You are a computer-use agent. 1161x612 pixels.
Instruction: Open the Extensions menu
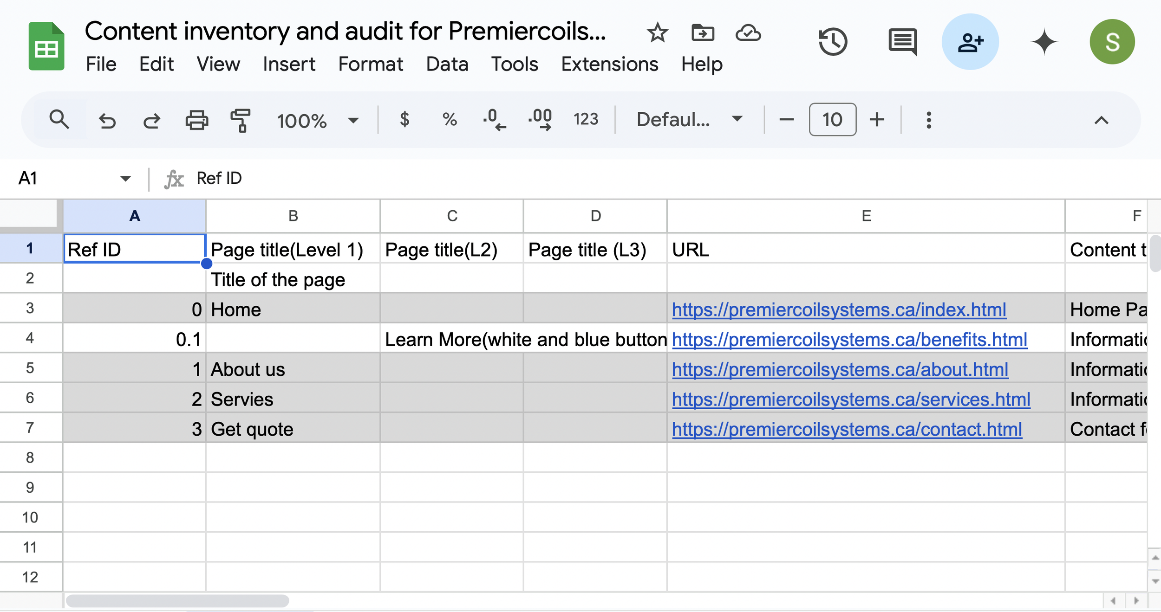609,64
